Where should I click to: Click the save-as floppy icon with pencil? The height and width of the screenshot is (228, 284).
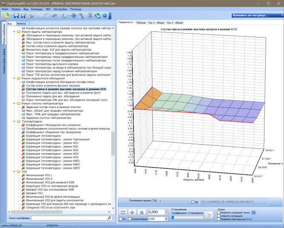pos(23,16)
